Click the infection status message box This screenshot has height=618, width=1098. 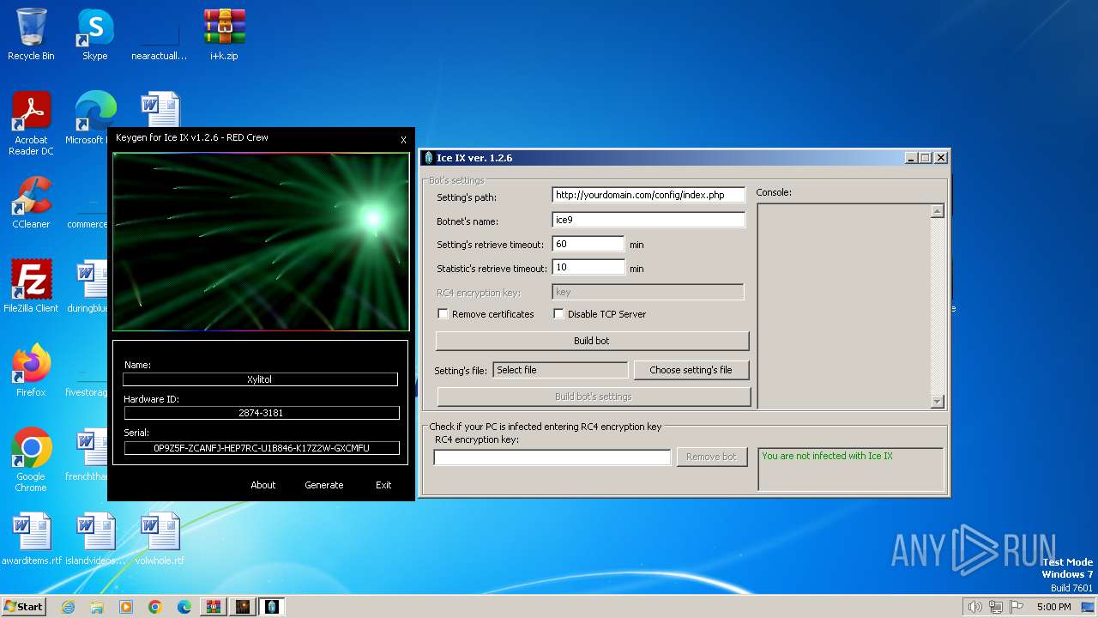click(850, 469)
